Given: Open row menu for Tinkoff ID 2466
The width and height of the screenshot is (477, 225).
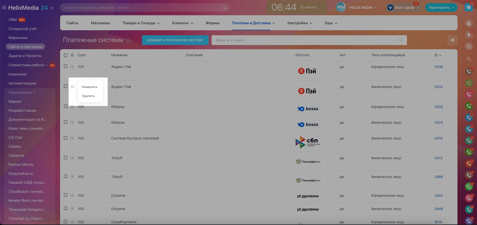Looking at the screenshot, I should 72,177.
